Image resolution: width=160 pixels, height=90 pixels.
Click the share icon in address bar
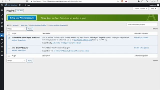pyautogui.click(x=118, y=1)
